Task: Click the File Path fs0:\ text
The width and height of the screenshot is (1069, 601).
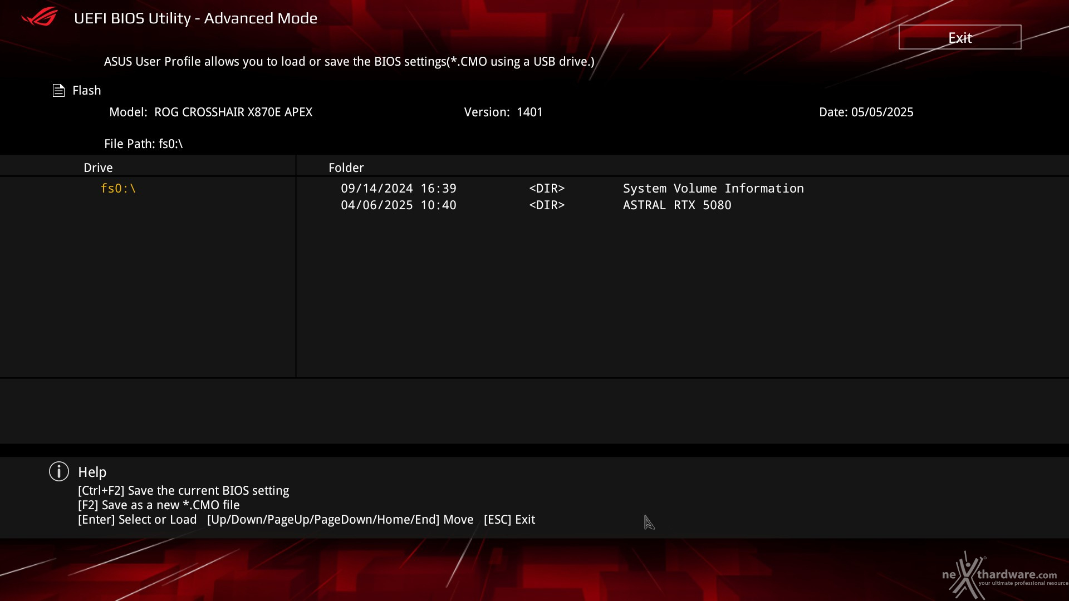Action: (x=144, y=144)
